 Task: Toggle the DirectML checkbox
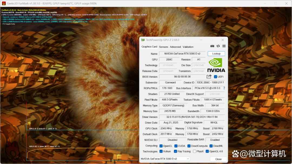tap(211, 146)
